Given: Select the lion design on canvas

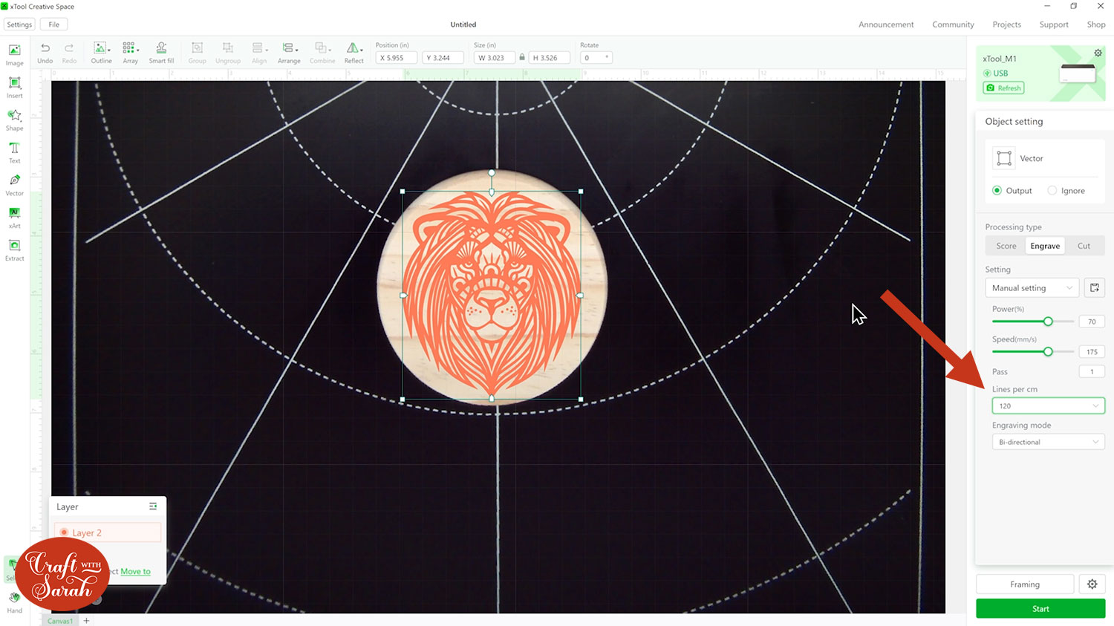Looking at the screenshot, I should (492, 296).
